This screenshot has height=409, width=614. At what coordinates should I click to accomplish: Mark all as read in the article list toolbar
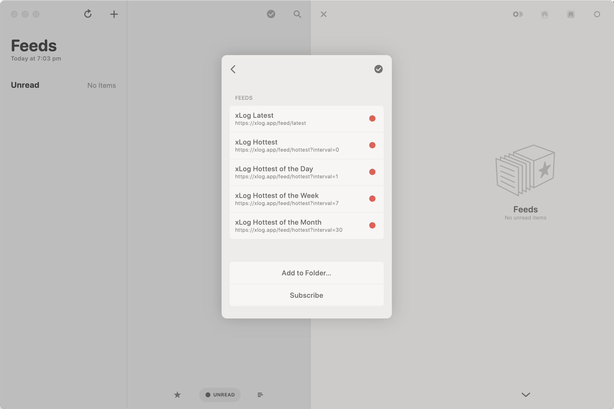click(271, 14)
